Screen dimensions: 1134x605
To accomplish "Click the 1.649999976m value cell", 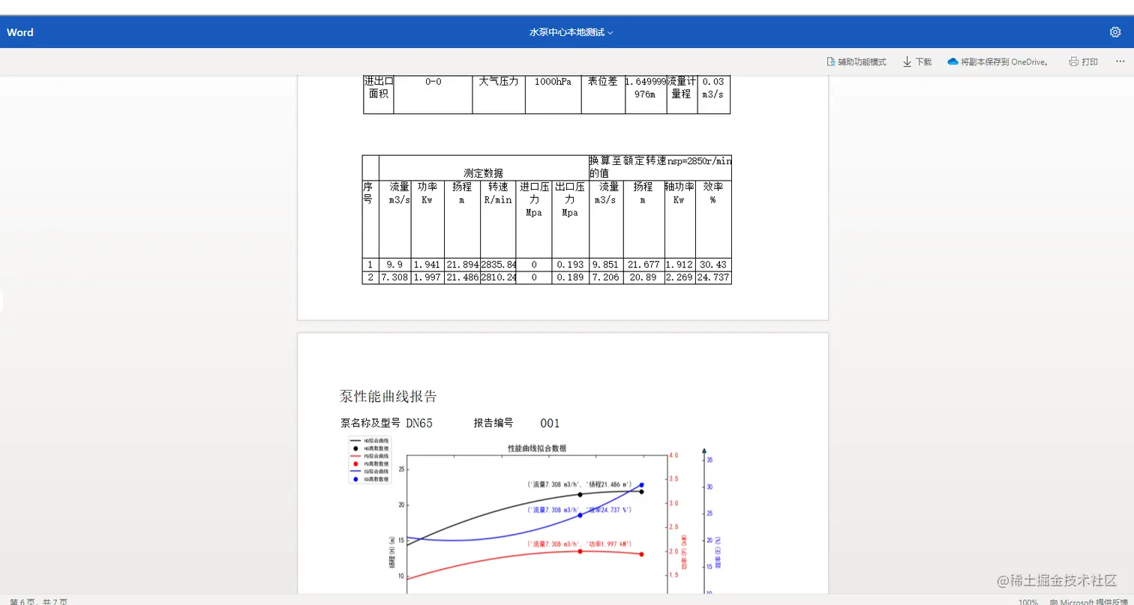I will (x=646, y=94).
